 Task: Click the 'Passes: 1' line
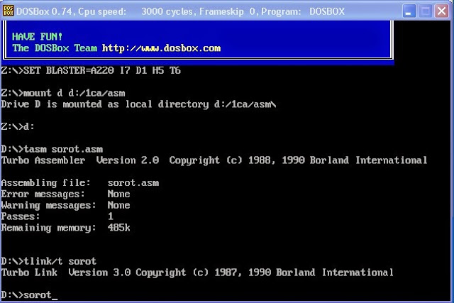coord(57,216)
